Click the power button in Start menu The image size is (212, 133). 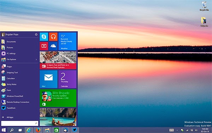click(36, 34)
